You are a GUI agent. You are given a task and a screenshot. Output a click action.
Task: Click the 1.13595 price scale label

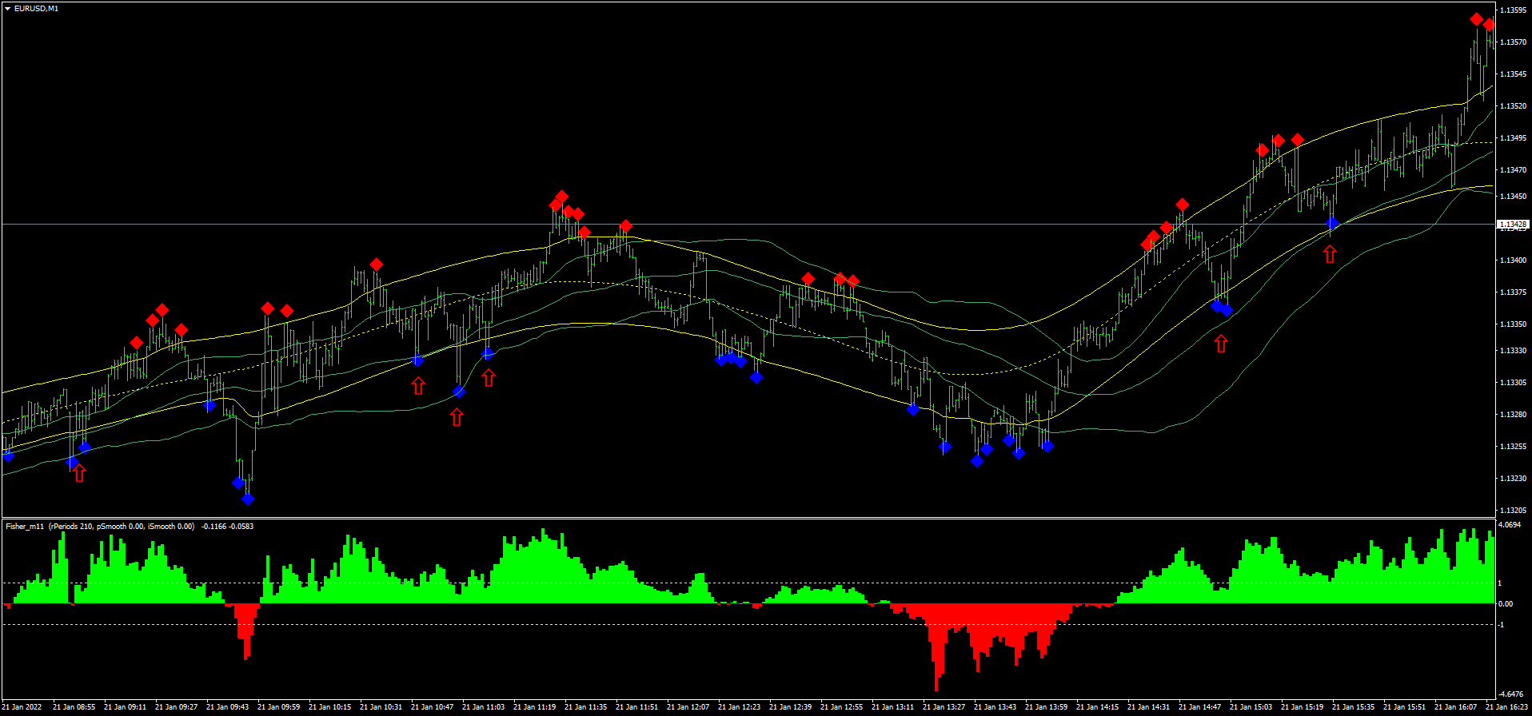tap(1512, 10)
